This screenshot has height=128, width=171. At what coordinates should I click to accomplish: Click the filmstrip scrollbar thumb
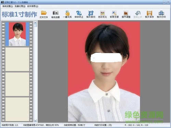[x=35, y=25]
